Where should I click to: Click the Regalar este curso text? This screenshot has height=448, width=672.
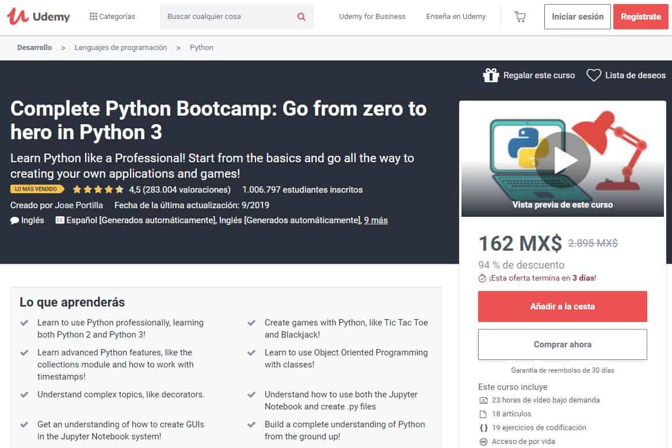click(x=539, y=75)
